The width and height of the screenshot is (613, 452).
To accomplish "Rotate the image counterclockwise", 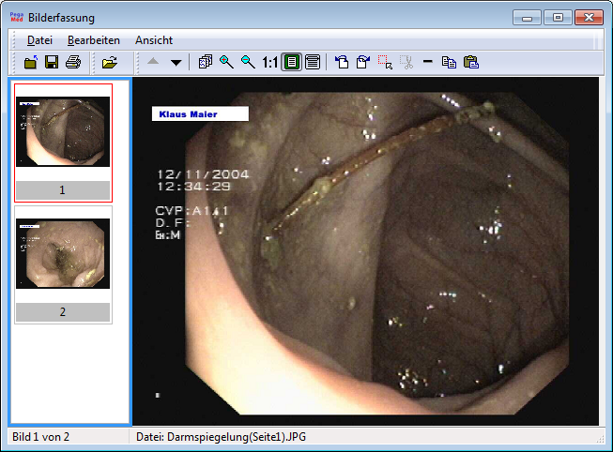I will pyautogui.click(x=342, y=63).
